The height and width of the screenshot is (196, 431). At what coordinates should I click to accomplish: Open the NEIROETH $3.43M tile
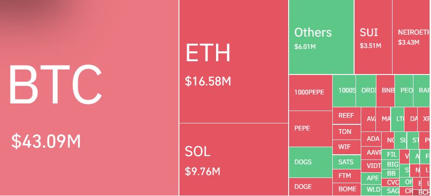coord(412,37)
